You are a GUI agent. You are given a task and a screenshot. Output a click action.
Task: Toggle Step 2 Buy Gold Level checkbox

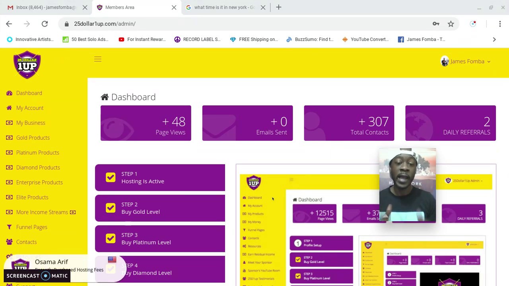(x=111, y=208)
